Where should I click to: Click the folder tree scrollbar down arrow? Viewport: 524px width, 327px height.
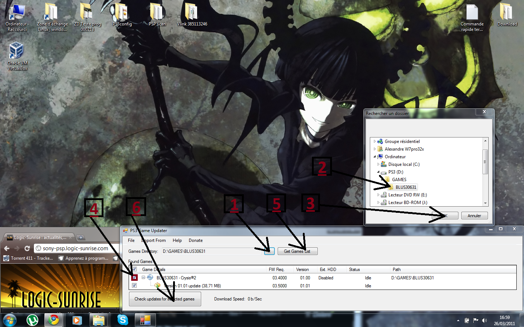click(x=485, y=203)
